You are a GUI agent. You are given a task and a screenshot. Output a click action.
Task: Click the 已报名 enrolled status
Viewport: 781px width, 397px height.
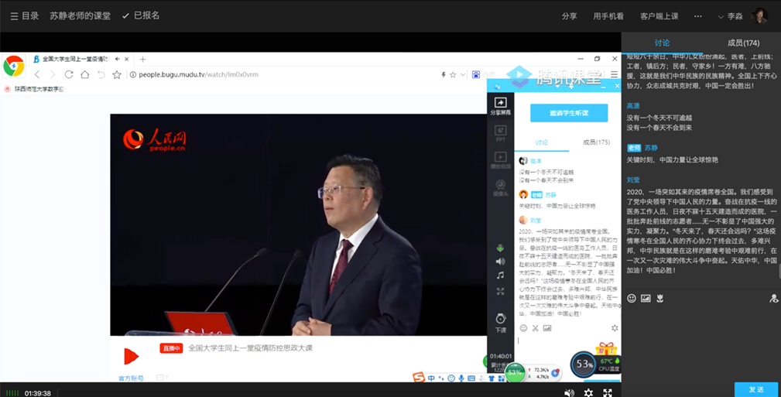pos(141,16)
